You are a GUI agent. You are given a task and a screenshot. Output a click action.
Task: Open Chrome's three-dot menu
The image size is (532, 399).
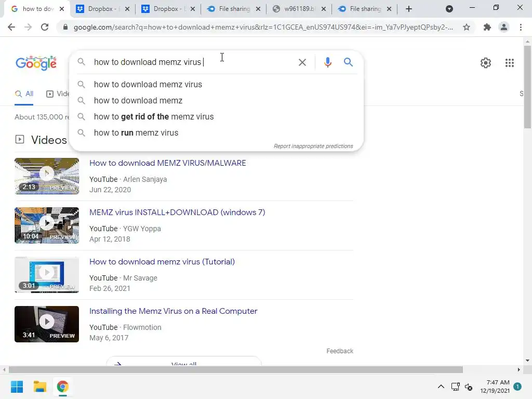click(521, 27)
